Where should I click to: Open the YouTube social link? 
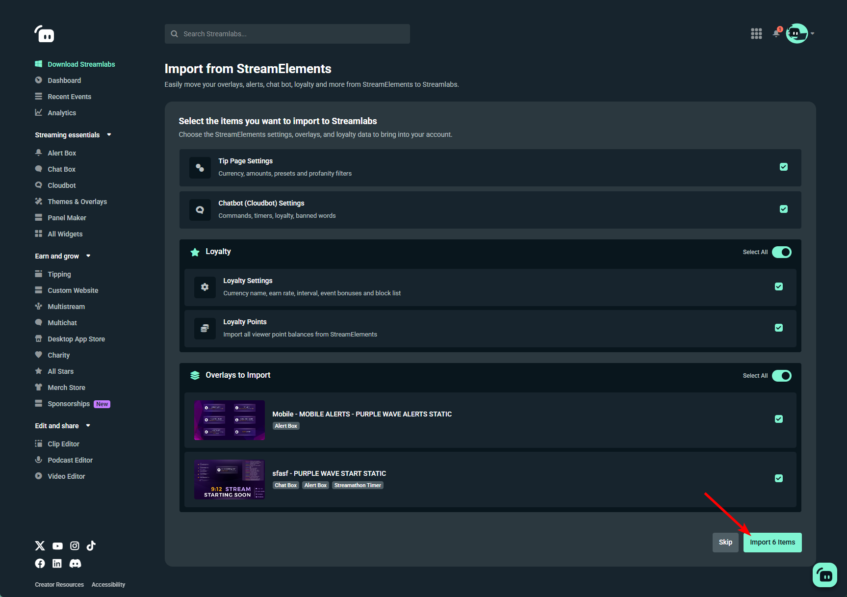click(x=57, y=545)
